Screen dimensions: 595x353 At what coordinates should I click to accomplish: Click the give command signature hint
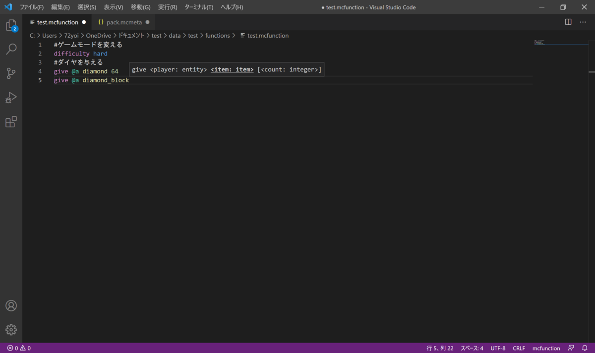coord(227,69)
